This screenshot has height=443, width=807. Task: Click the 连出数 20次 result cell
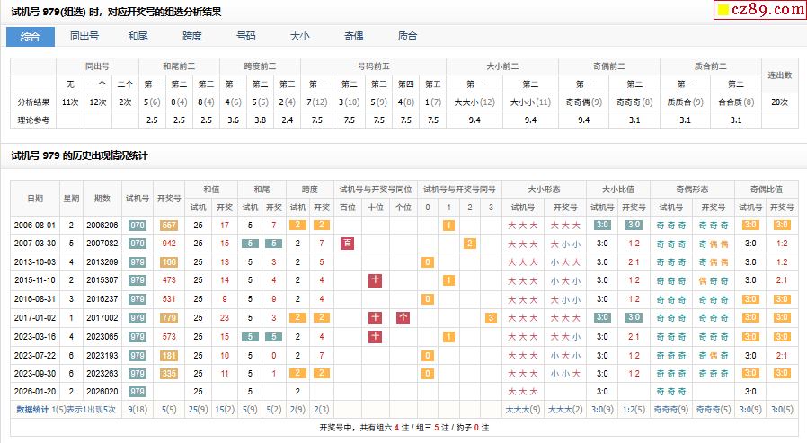(780, 102)
